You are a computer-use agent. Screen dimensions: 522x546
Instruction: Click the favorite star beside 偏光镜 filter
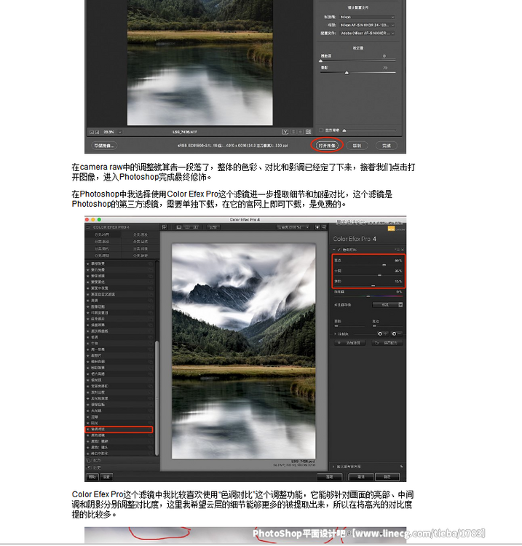click(88, 380)
